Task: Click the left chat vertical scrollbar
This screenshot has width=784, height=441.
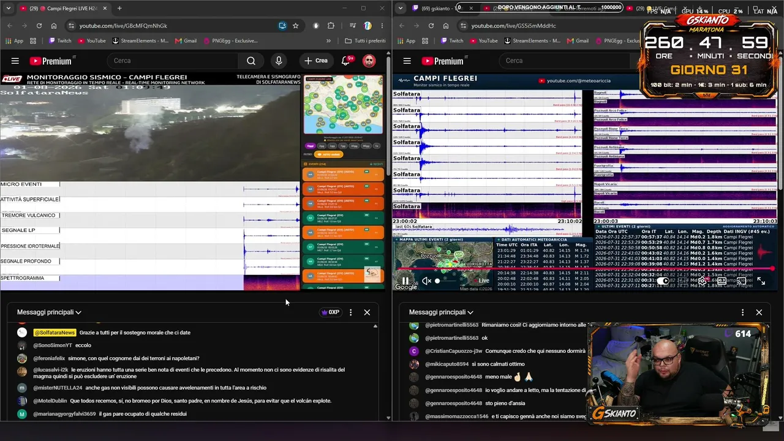Action: [375, 371]
